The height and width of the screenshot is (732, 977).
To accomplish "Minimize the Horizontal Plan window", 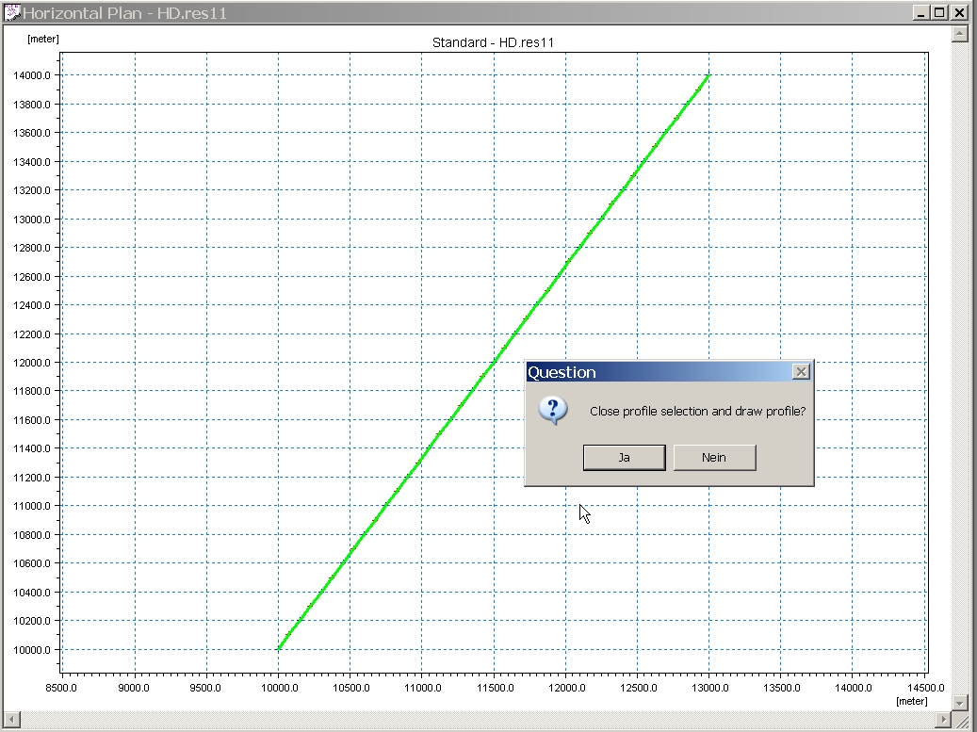I will tap(920, 13).
